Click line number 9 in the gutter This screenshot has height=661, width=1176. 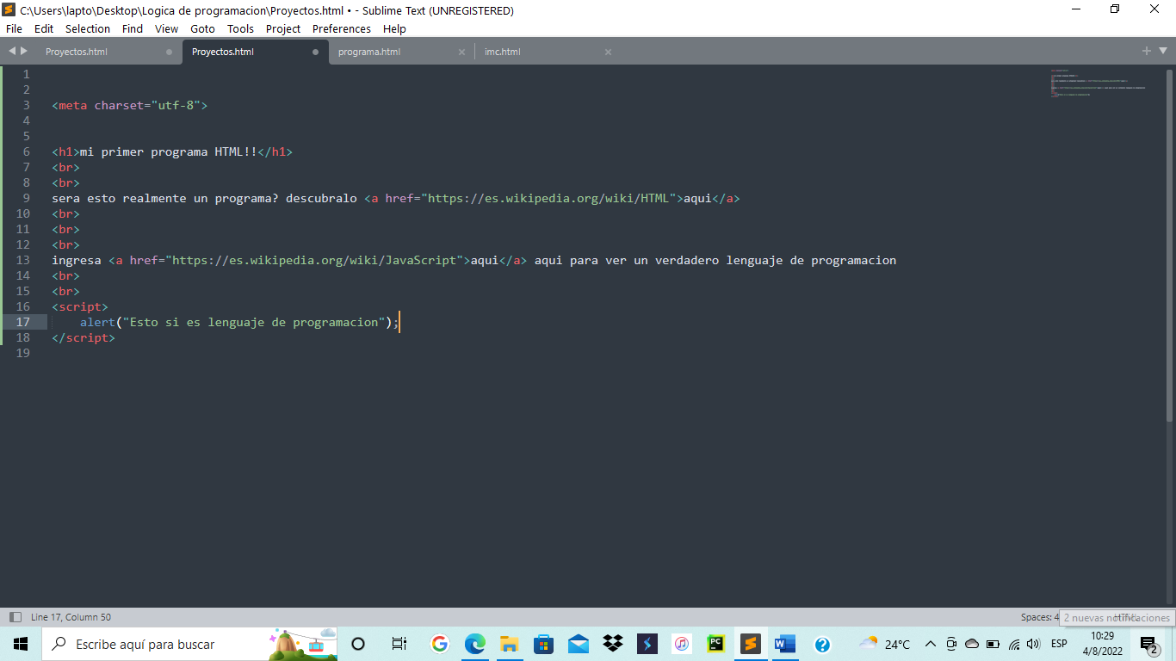[x=26, y=198]
